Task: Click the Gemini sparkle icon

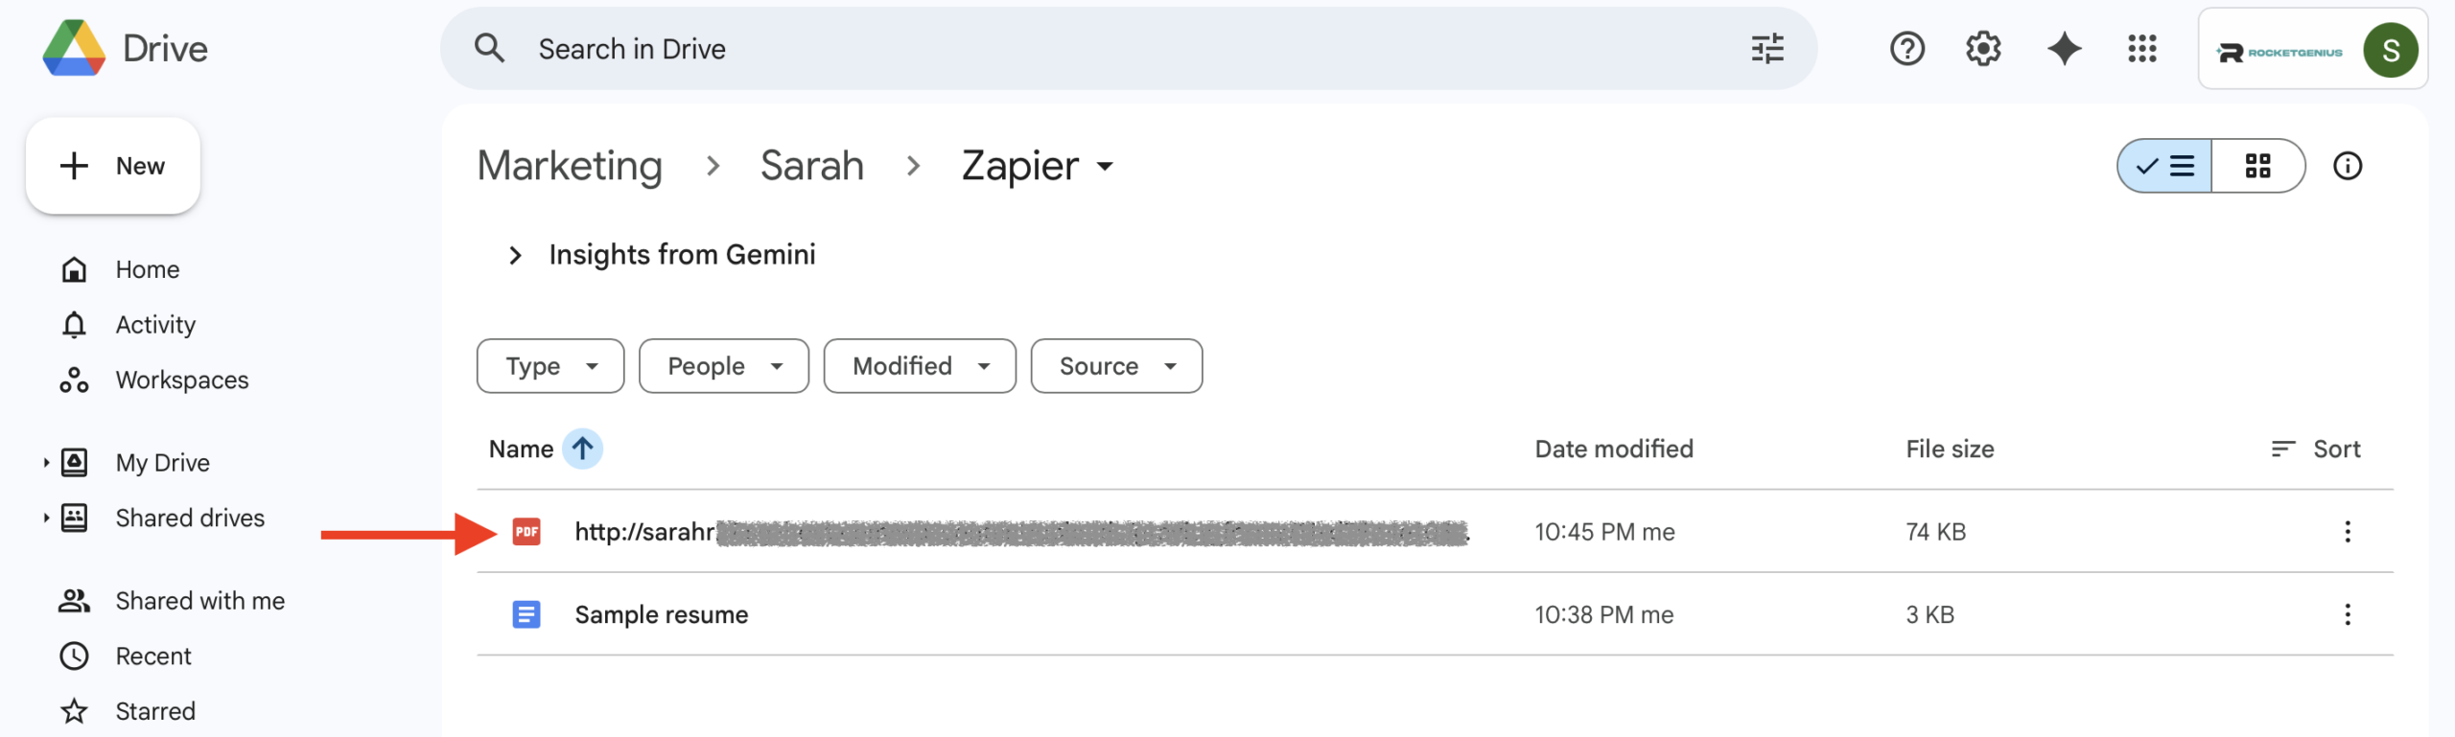Action: [2064, 48]
